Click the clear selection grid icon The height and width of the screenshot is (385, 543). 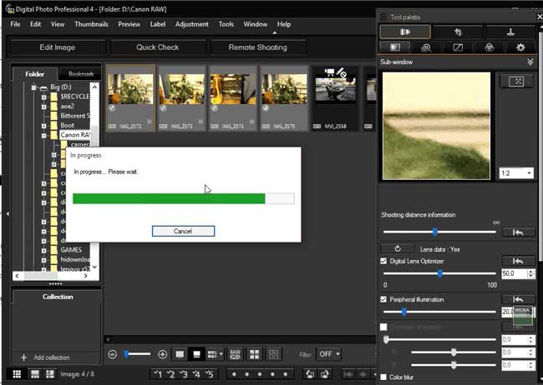pyautogui.click(x=273, y=354)
